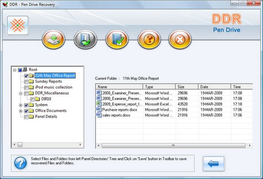Click the 17:18 time cell
Image resolution: width=263 pixels, height=179 pixels.
(238, 104)
